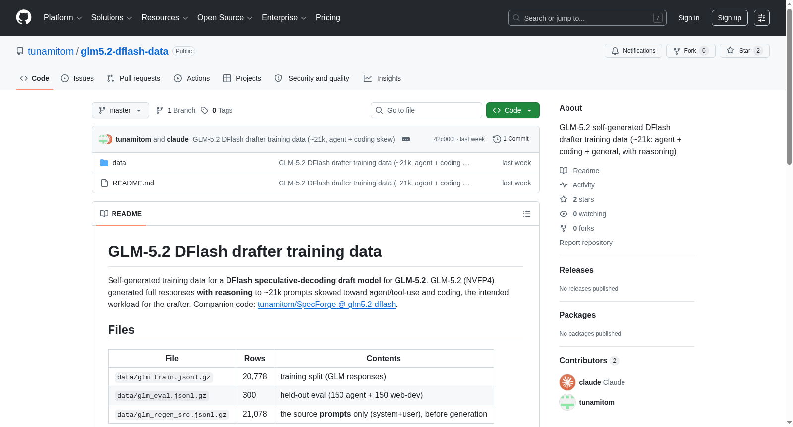This screenshot has width=793, height=427.
Task: Open the master branch selector
Action: [120, 110]
